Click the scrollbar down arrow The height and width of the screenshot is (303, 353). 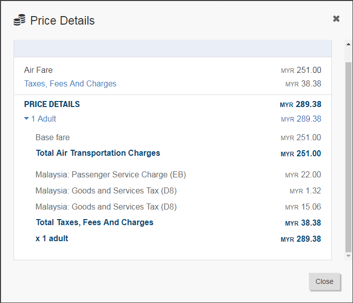click(x=348, y=256)
